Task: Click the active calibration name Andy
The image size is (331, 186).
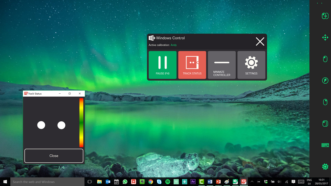Action: (x=174, y=45)
